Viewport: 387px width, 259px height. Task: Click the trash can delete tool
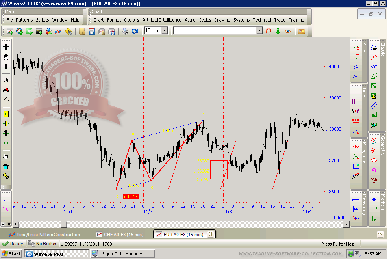click(6, 166)
